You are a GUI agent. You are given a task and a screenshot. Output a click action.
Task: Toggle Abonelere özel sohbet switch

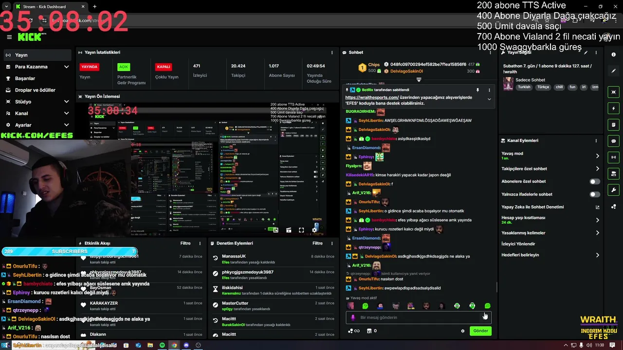click(x=595, y=181)
